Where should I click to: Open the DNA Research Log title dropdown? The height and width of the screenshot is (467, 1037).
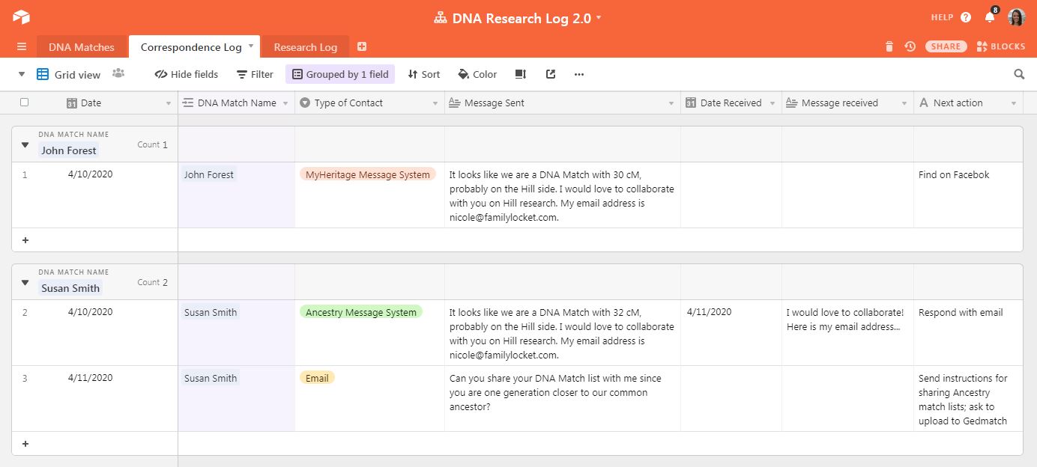point(599,18)
